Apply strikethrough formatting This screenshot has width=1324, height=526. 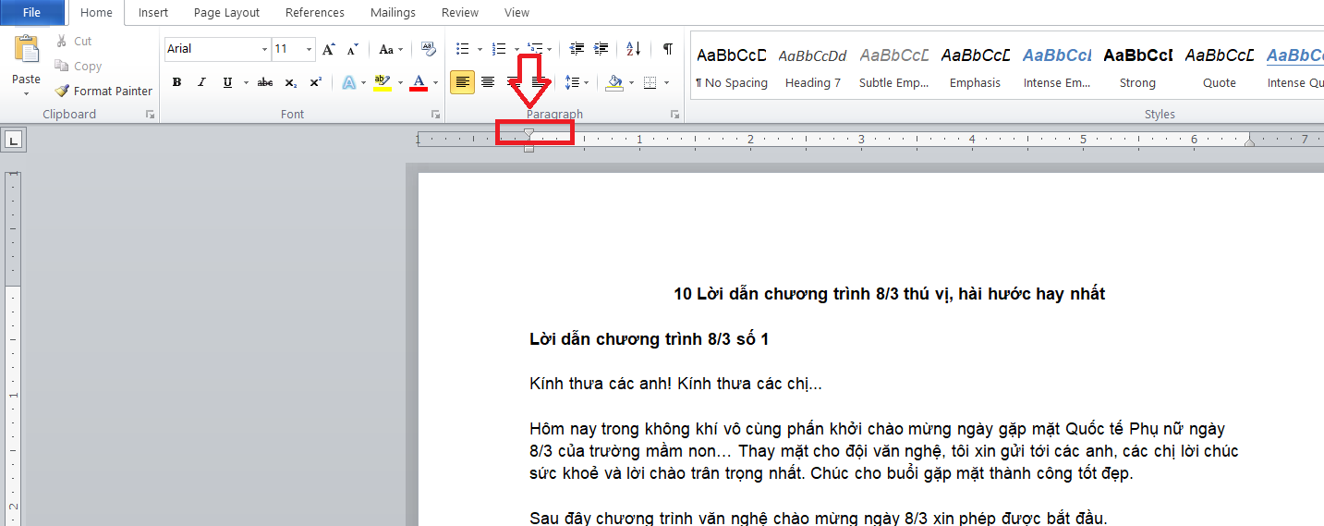[265, 82]
